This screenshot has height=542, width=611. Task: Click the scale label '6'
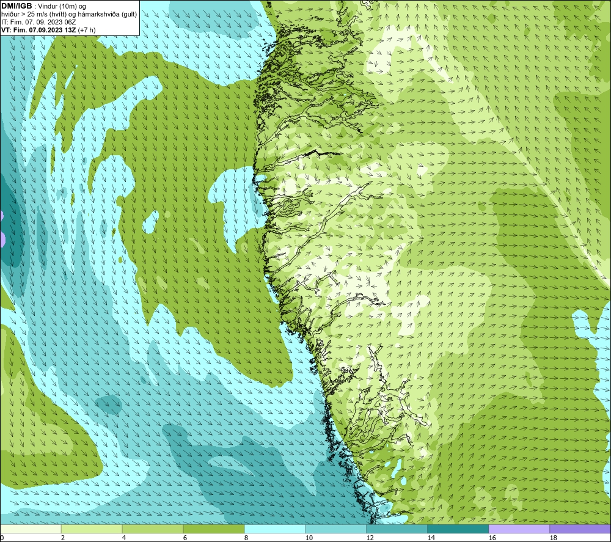[185, 538]
